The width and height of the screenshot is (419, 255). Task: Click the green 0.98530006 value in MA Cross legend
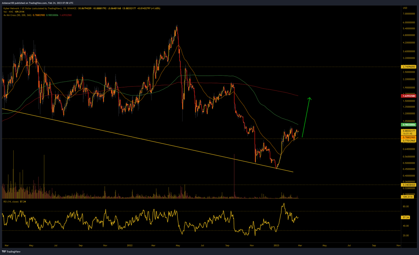52,15
